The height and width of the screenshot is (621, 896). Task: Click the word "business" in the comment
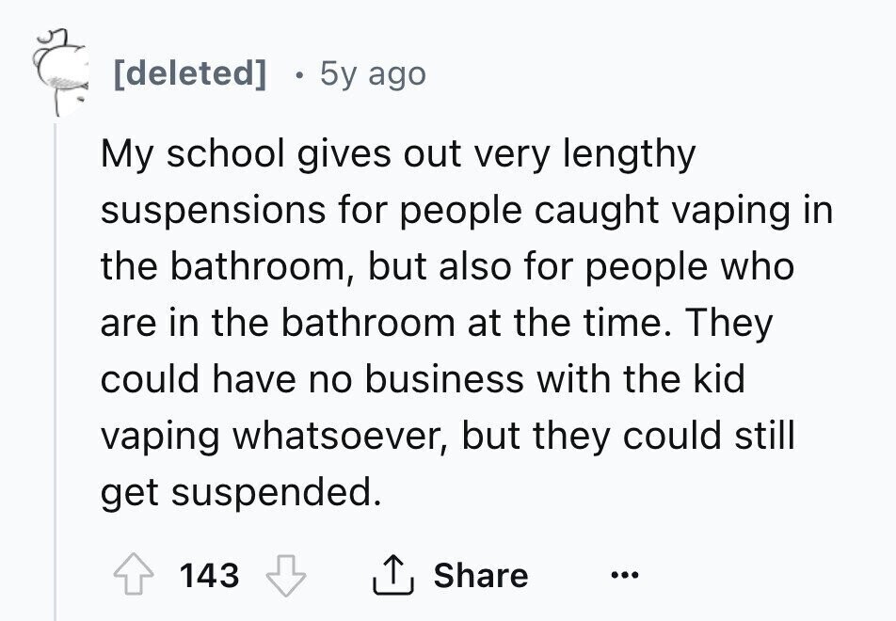(444, 380)
